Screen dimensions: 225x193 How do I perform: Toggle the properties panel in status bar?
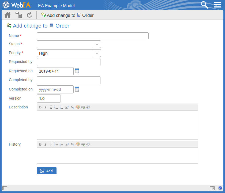click(212, 188)
